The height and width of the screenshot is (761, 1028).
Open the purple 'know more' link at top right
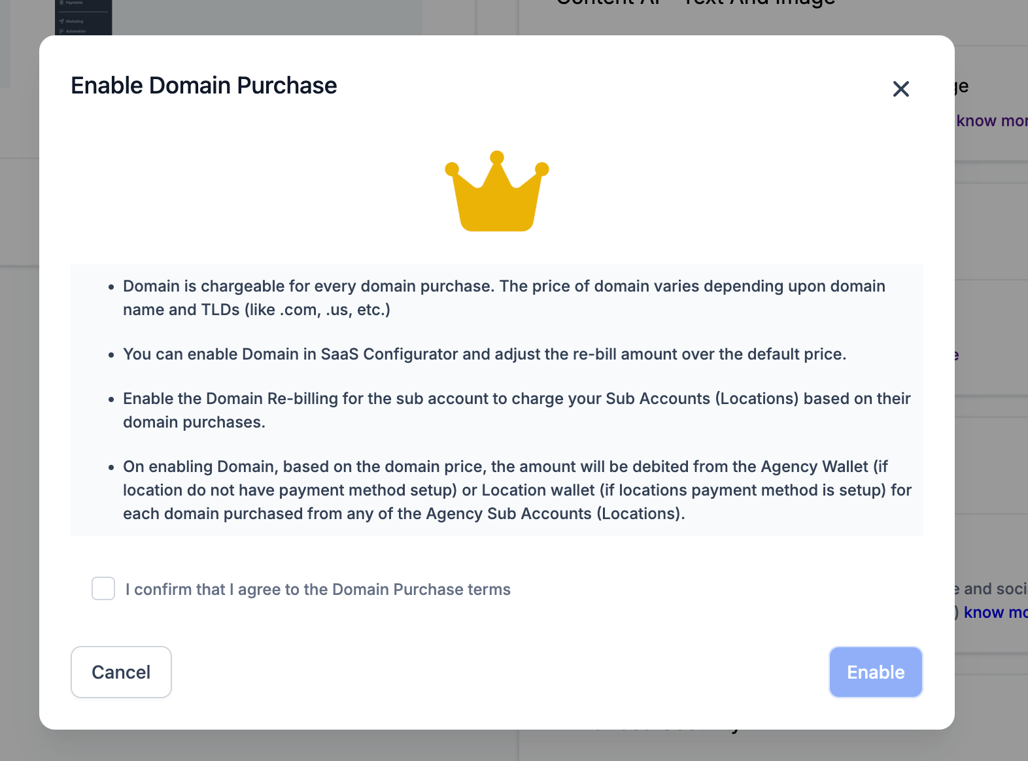tap(991, 121)
